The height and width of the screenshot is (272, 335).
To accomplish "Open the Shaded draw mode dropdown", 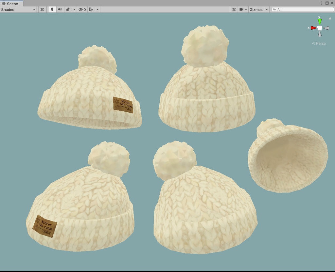I will [x=18, y=9].
